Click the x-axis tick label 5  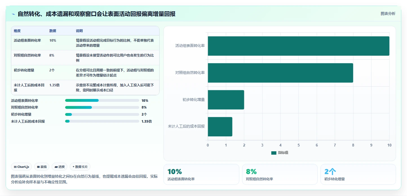point(298,145)
